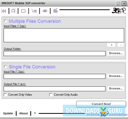This screenshot has width=128, height=119.
Task: Select Multiple Files Conversion radio button
Action: click(5, 21)
